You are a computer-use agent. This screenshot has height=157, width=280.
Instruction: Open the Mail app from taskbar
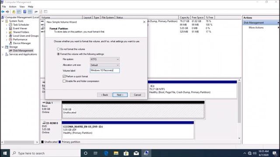point(136,153)
